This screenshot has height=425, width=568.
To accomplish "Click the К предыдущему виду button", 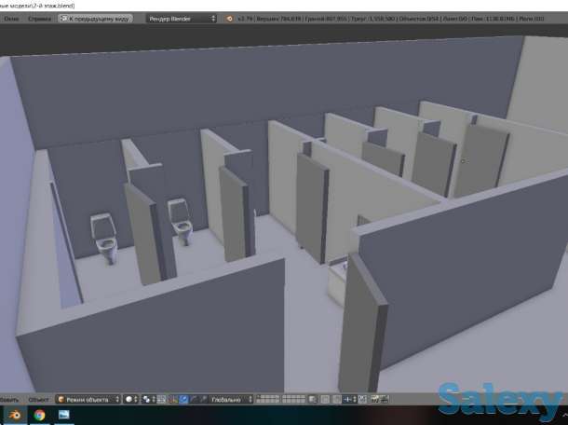I will click(x=98, y=18).
